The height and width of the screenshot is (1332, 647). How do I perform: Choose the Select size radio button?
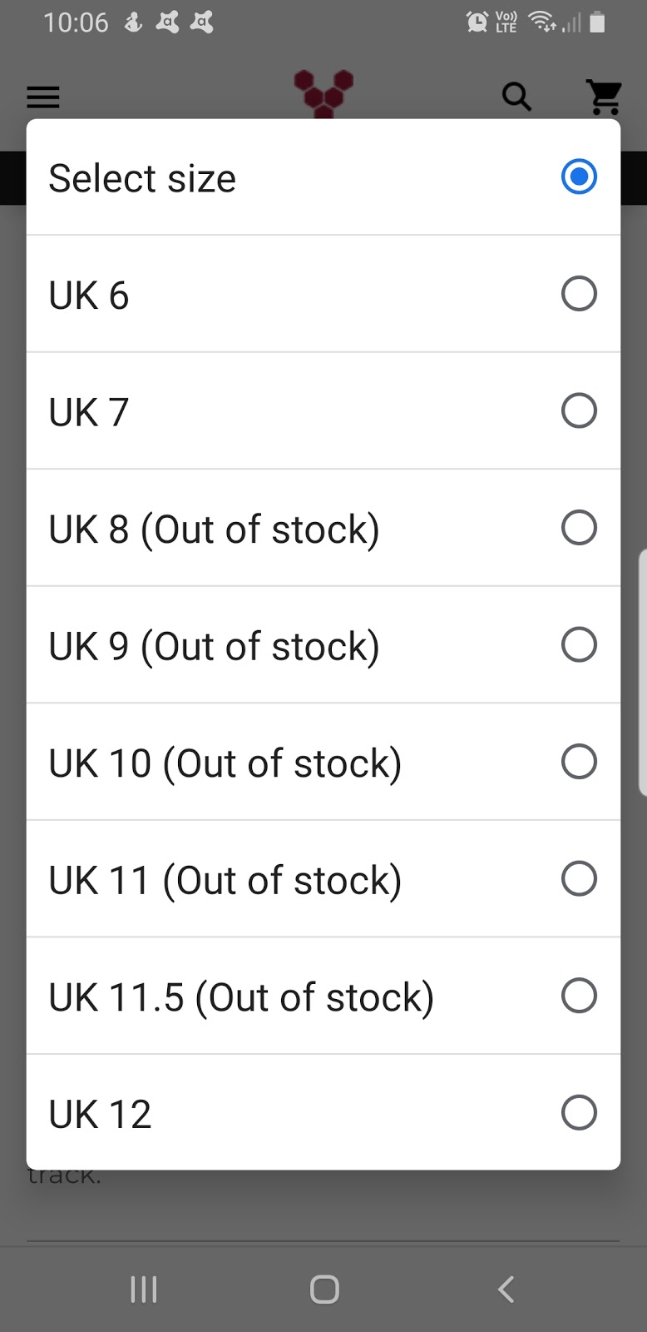[x=579, y=176]
